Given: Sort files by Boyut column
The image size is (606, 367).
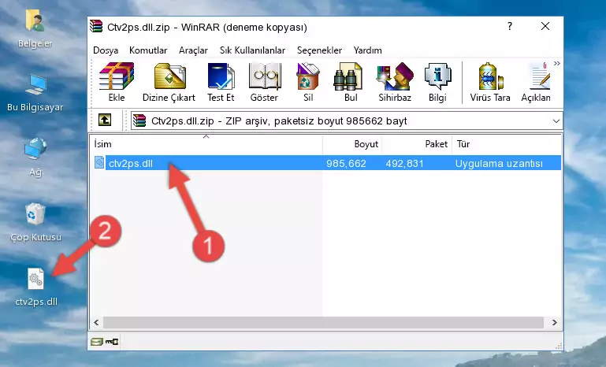Looking at the screenshot, I should point(352,143).
